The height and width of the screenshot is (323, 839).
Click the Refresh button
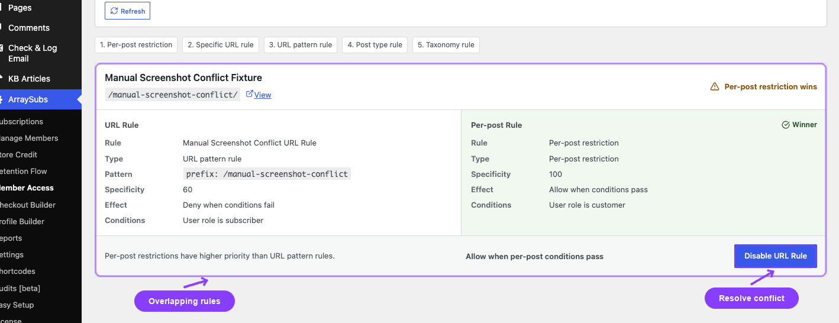click(x=127, y=11)
